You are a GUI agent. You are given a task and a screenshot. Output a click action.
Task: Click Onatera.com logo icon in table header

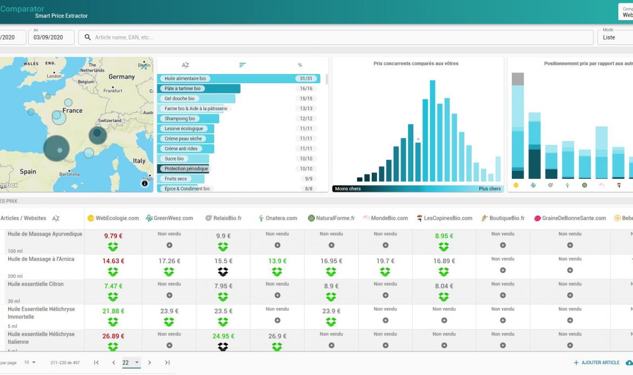261,218
